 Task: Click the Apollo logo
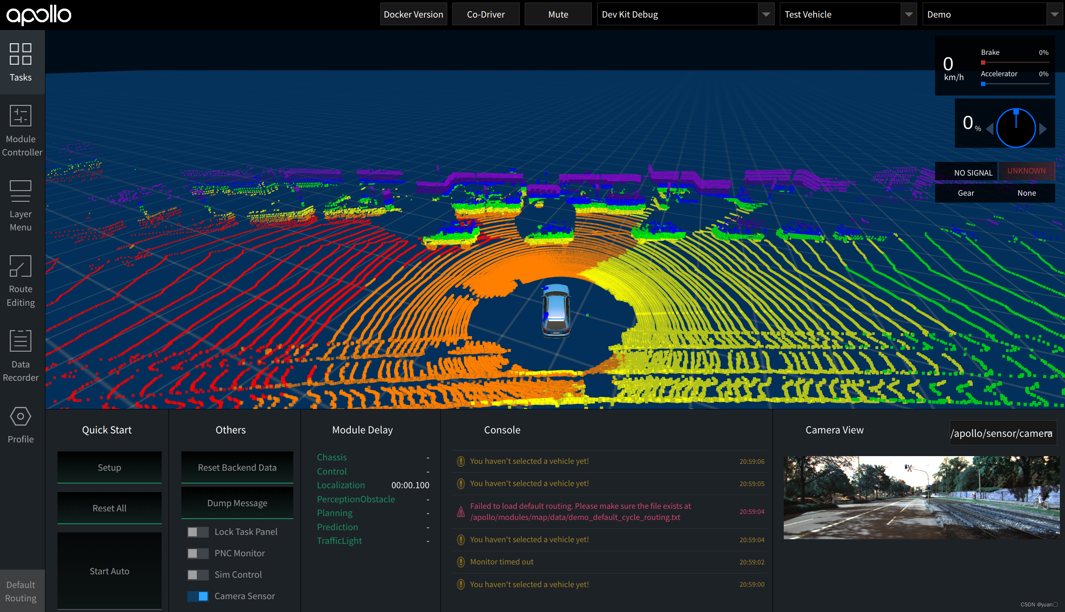(39, 15)
